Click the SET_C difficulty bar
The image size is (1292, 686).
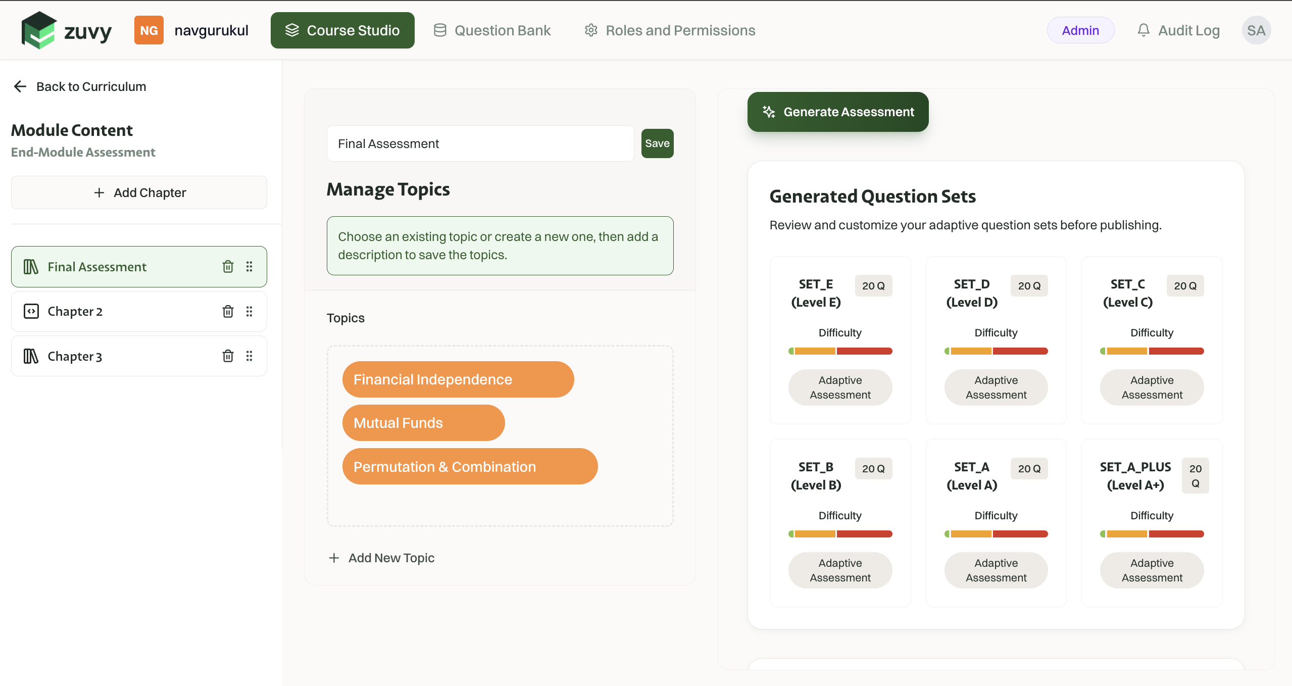[x=1152, y=351]
